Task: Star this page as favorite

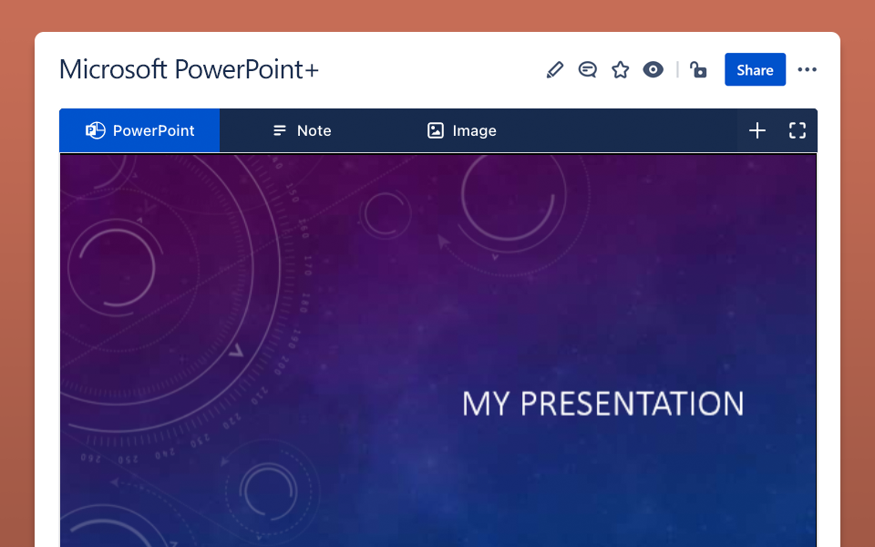Action: coord(620,70)
